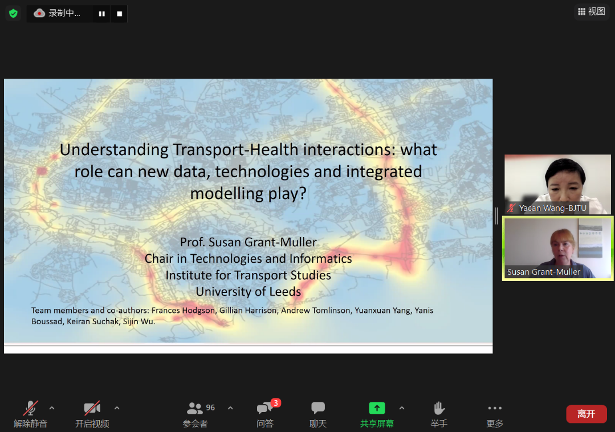Click the cloud recording status icon
The height and width of the screenshot is (432, 615).
(x=39, y=13)
